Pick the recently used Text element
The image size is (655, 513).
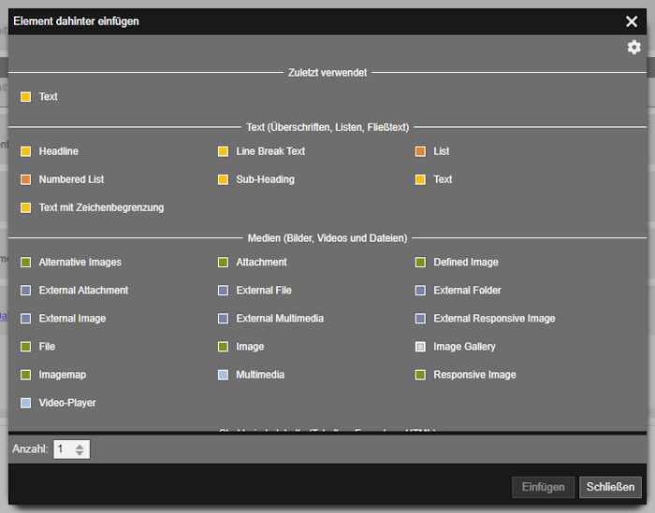point(39,97)
